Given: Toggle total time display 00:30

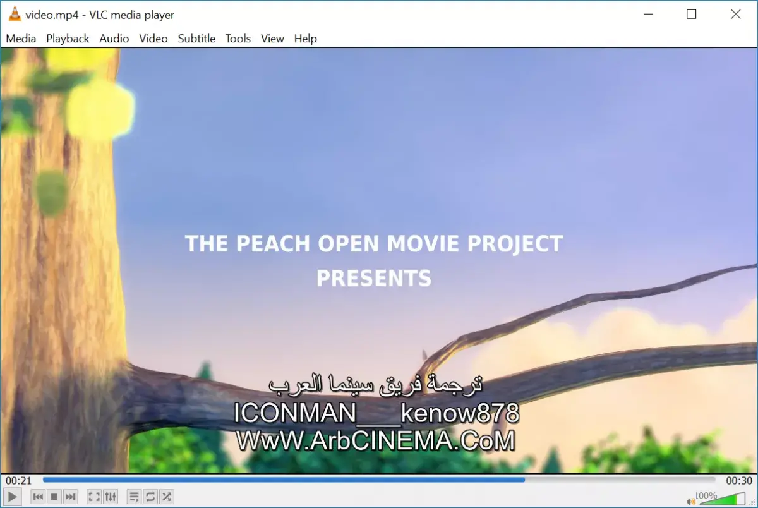Looking at the screenshot, I should click(739, 480).
